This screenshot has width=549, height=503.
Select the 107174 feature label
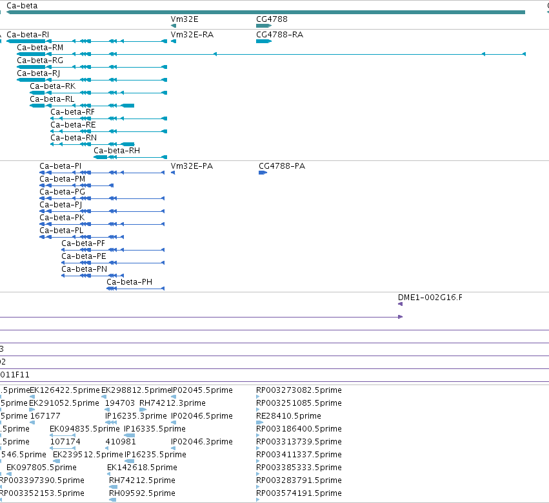coord(65,442)
